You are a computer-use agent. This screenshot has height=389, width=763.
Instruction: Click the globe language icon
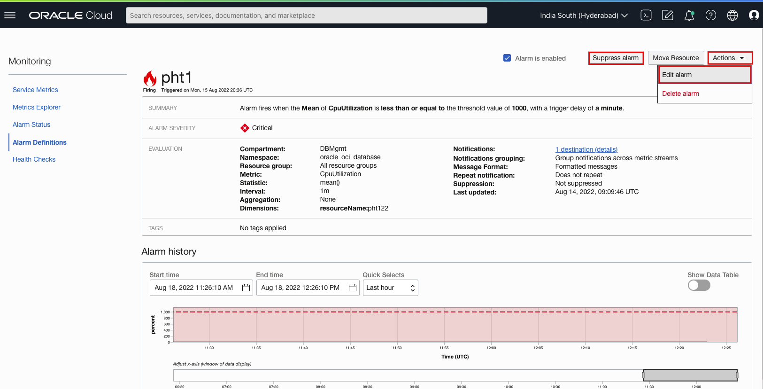click(x=732, y=15)
